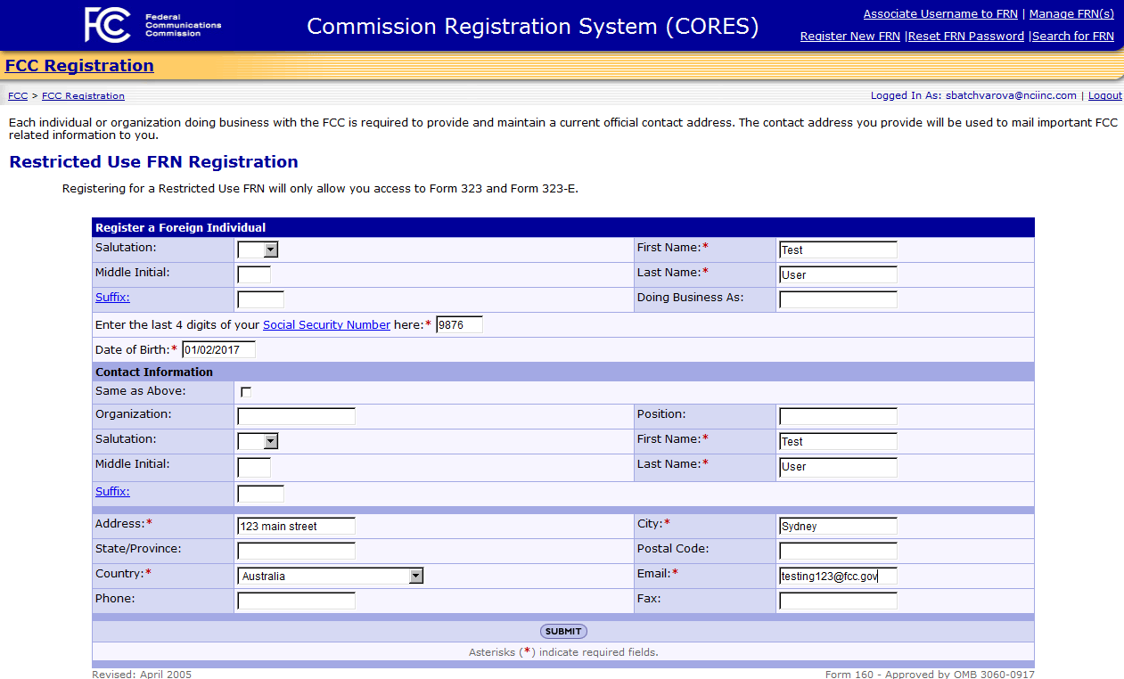Click the Phone input field

coord(296,601)
